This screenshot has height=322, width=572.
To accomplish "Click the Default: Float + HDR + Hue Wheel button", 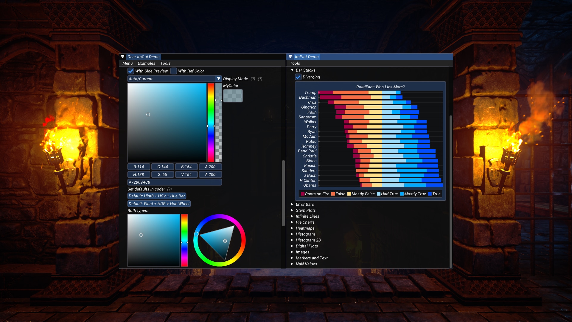I will pyautogui.click(x=159, y=204).
